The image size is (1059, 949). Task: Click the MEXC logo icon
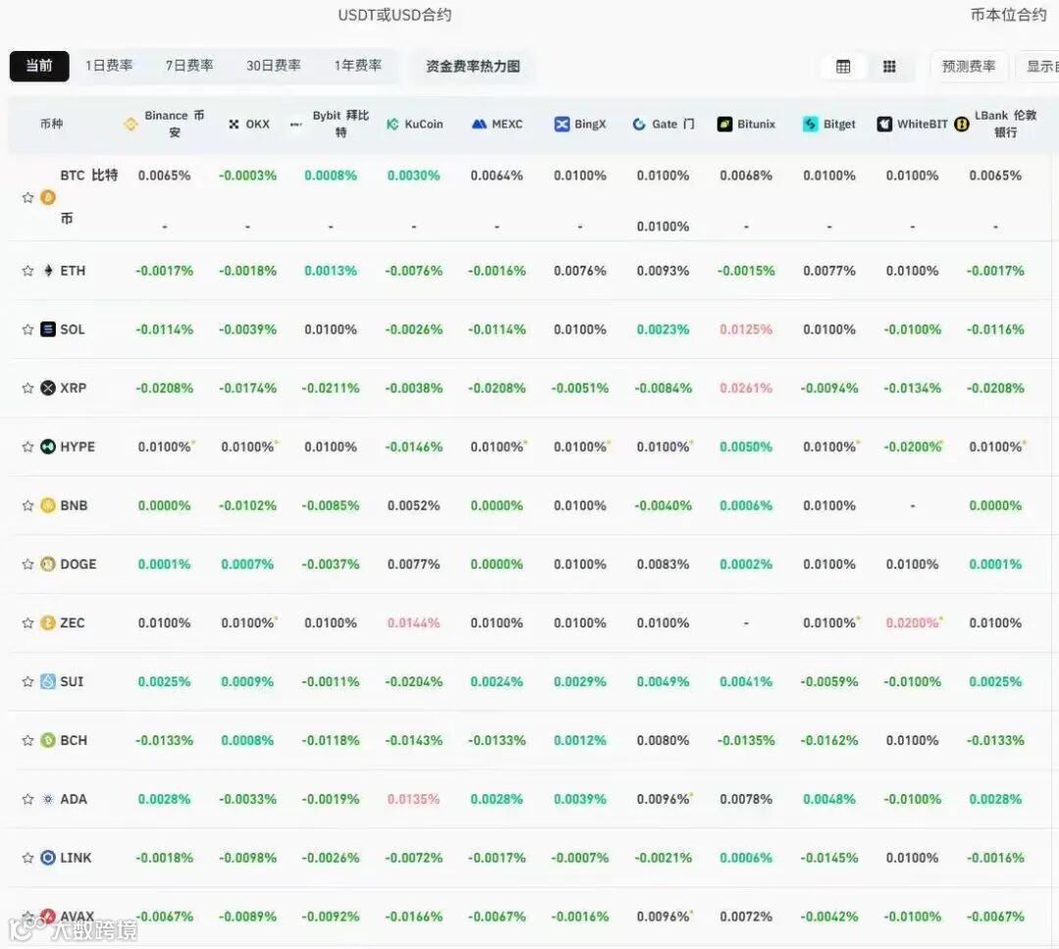(479, 125)
